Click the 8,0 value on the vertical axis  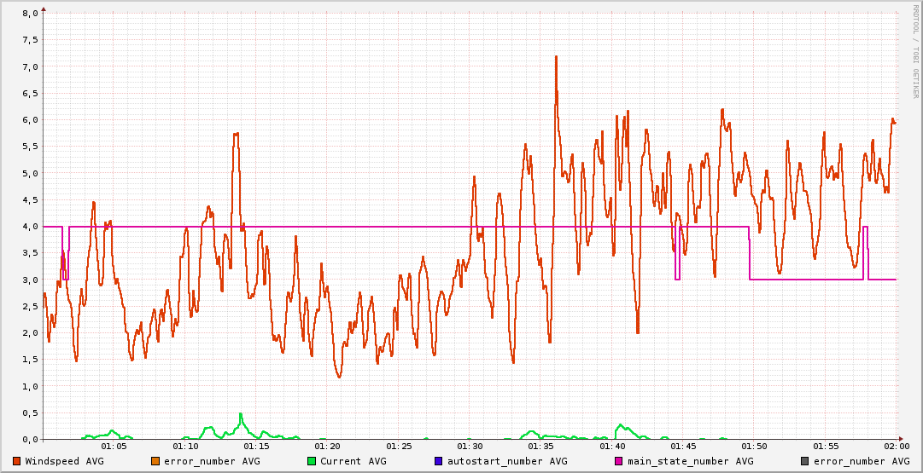[29, 14]
